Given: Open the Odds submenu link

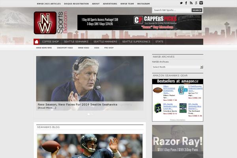Looking at the screenshot, I should (97, 48).
